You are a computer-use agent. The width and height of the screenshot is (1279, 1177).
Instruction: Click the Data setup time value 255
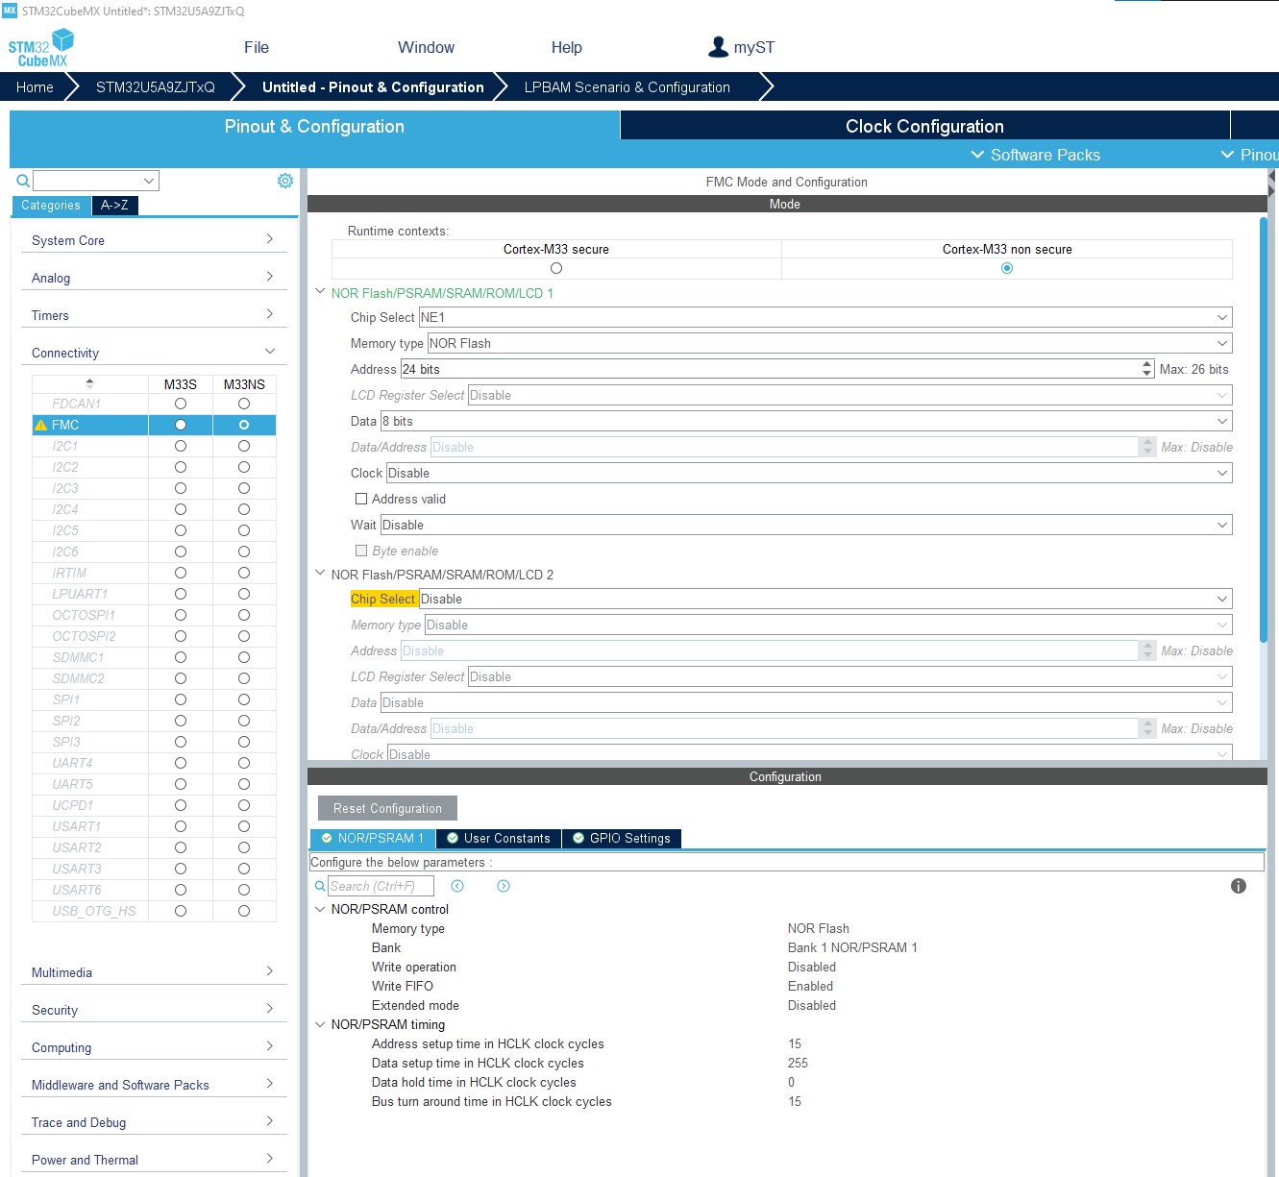coord(798,1063)
